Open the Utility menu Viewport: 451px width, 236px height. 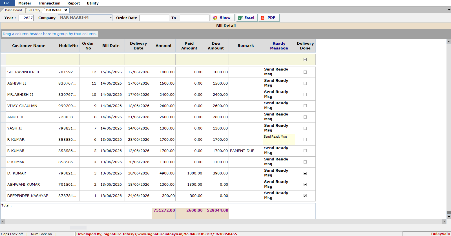tap(93, 3)
